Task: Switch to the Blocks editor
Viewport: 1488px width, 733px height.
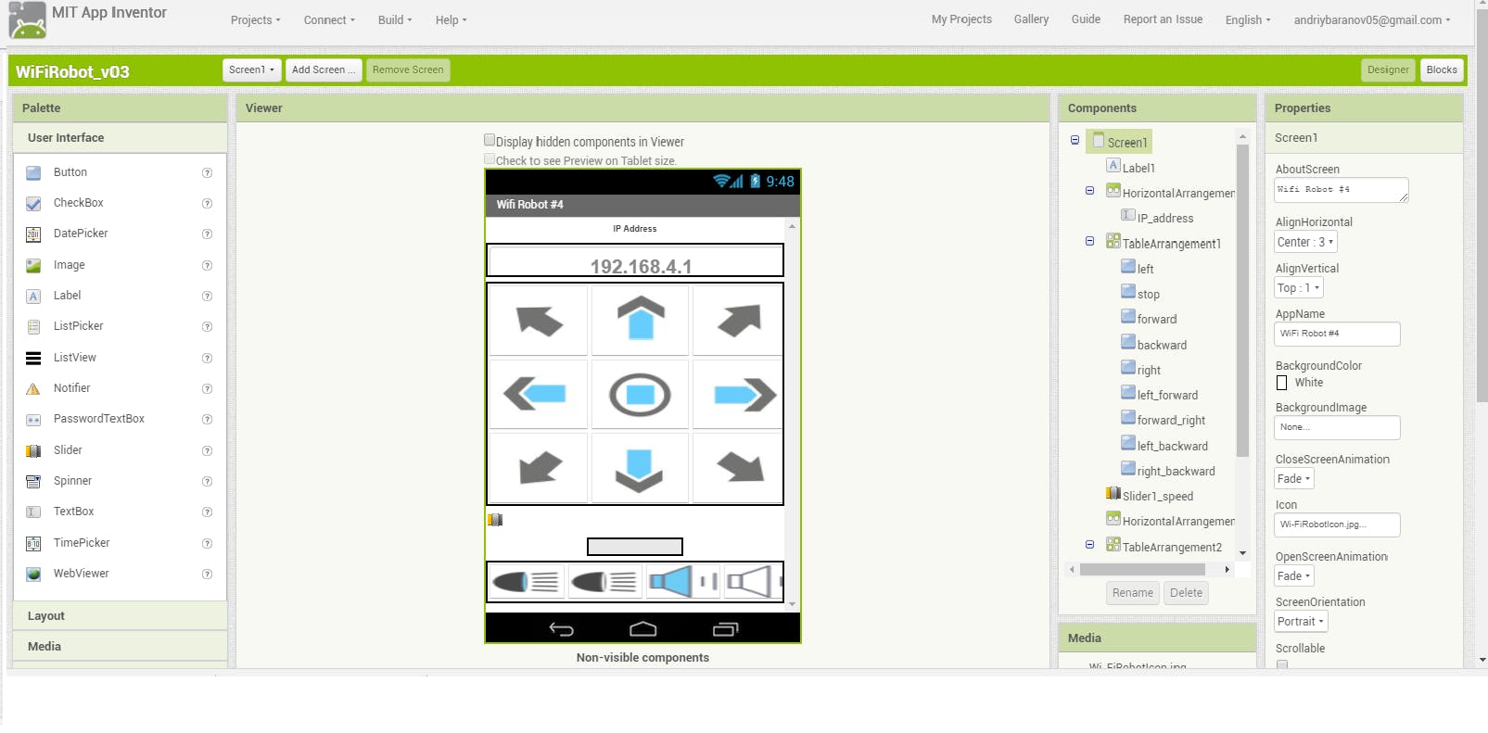Action: [x=1442, y=70]
